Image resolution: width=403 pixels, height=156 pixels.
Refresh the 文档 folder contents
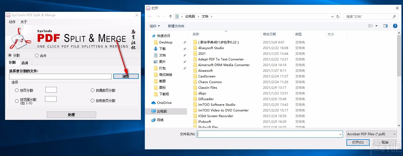(x=338, y=16)
